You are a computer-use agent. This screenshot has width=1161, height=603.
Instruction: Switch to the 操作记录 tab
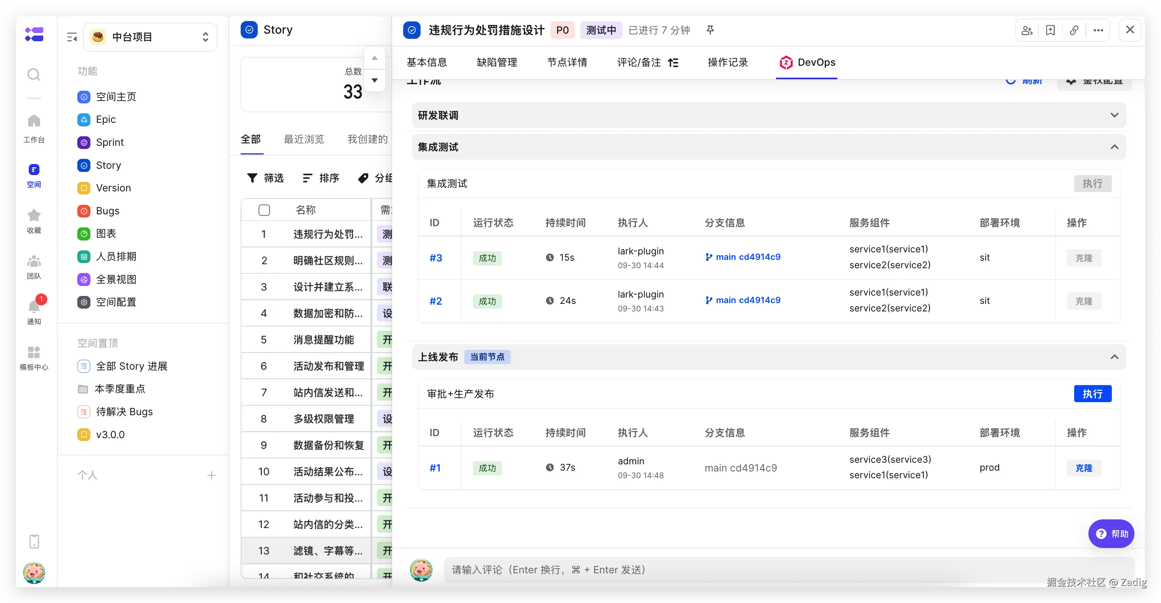728,62
